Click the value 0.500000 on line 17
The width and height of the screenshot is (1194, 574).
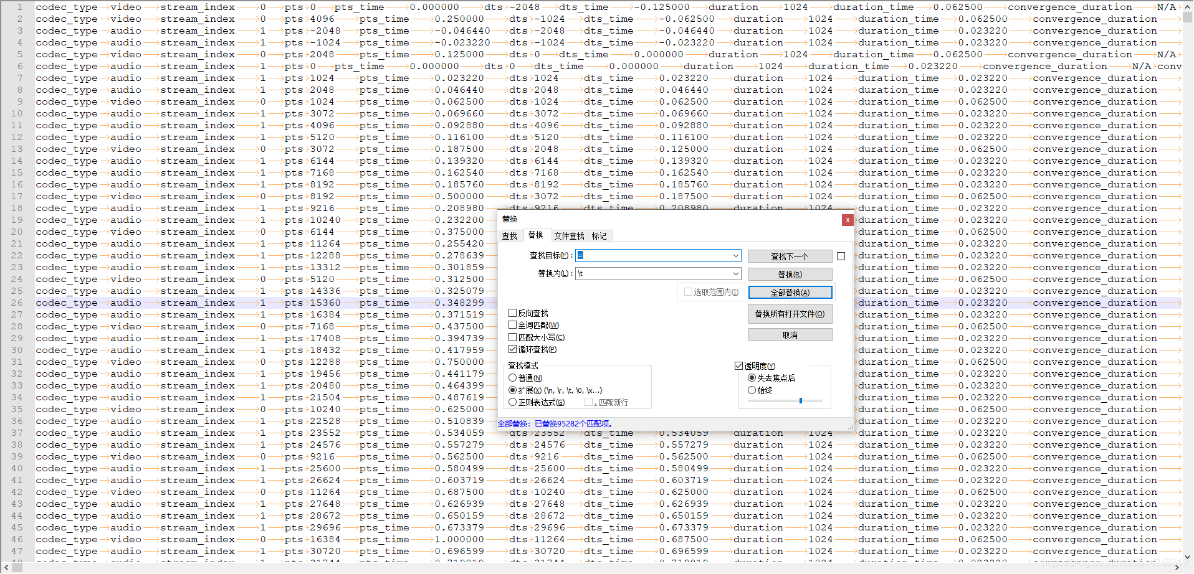tap(459, 197)
